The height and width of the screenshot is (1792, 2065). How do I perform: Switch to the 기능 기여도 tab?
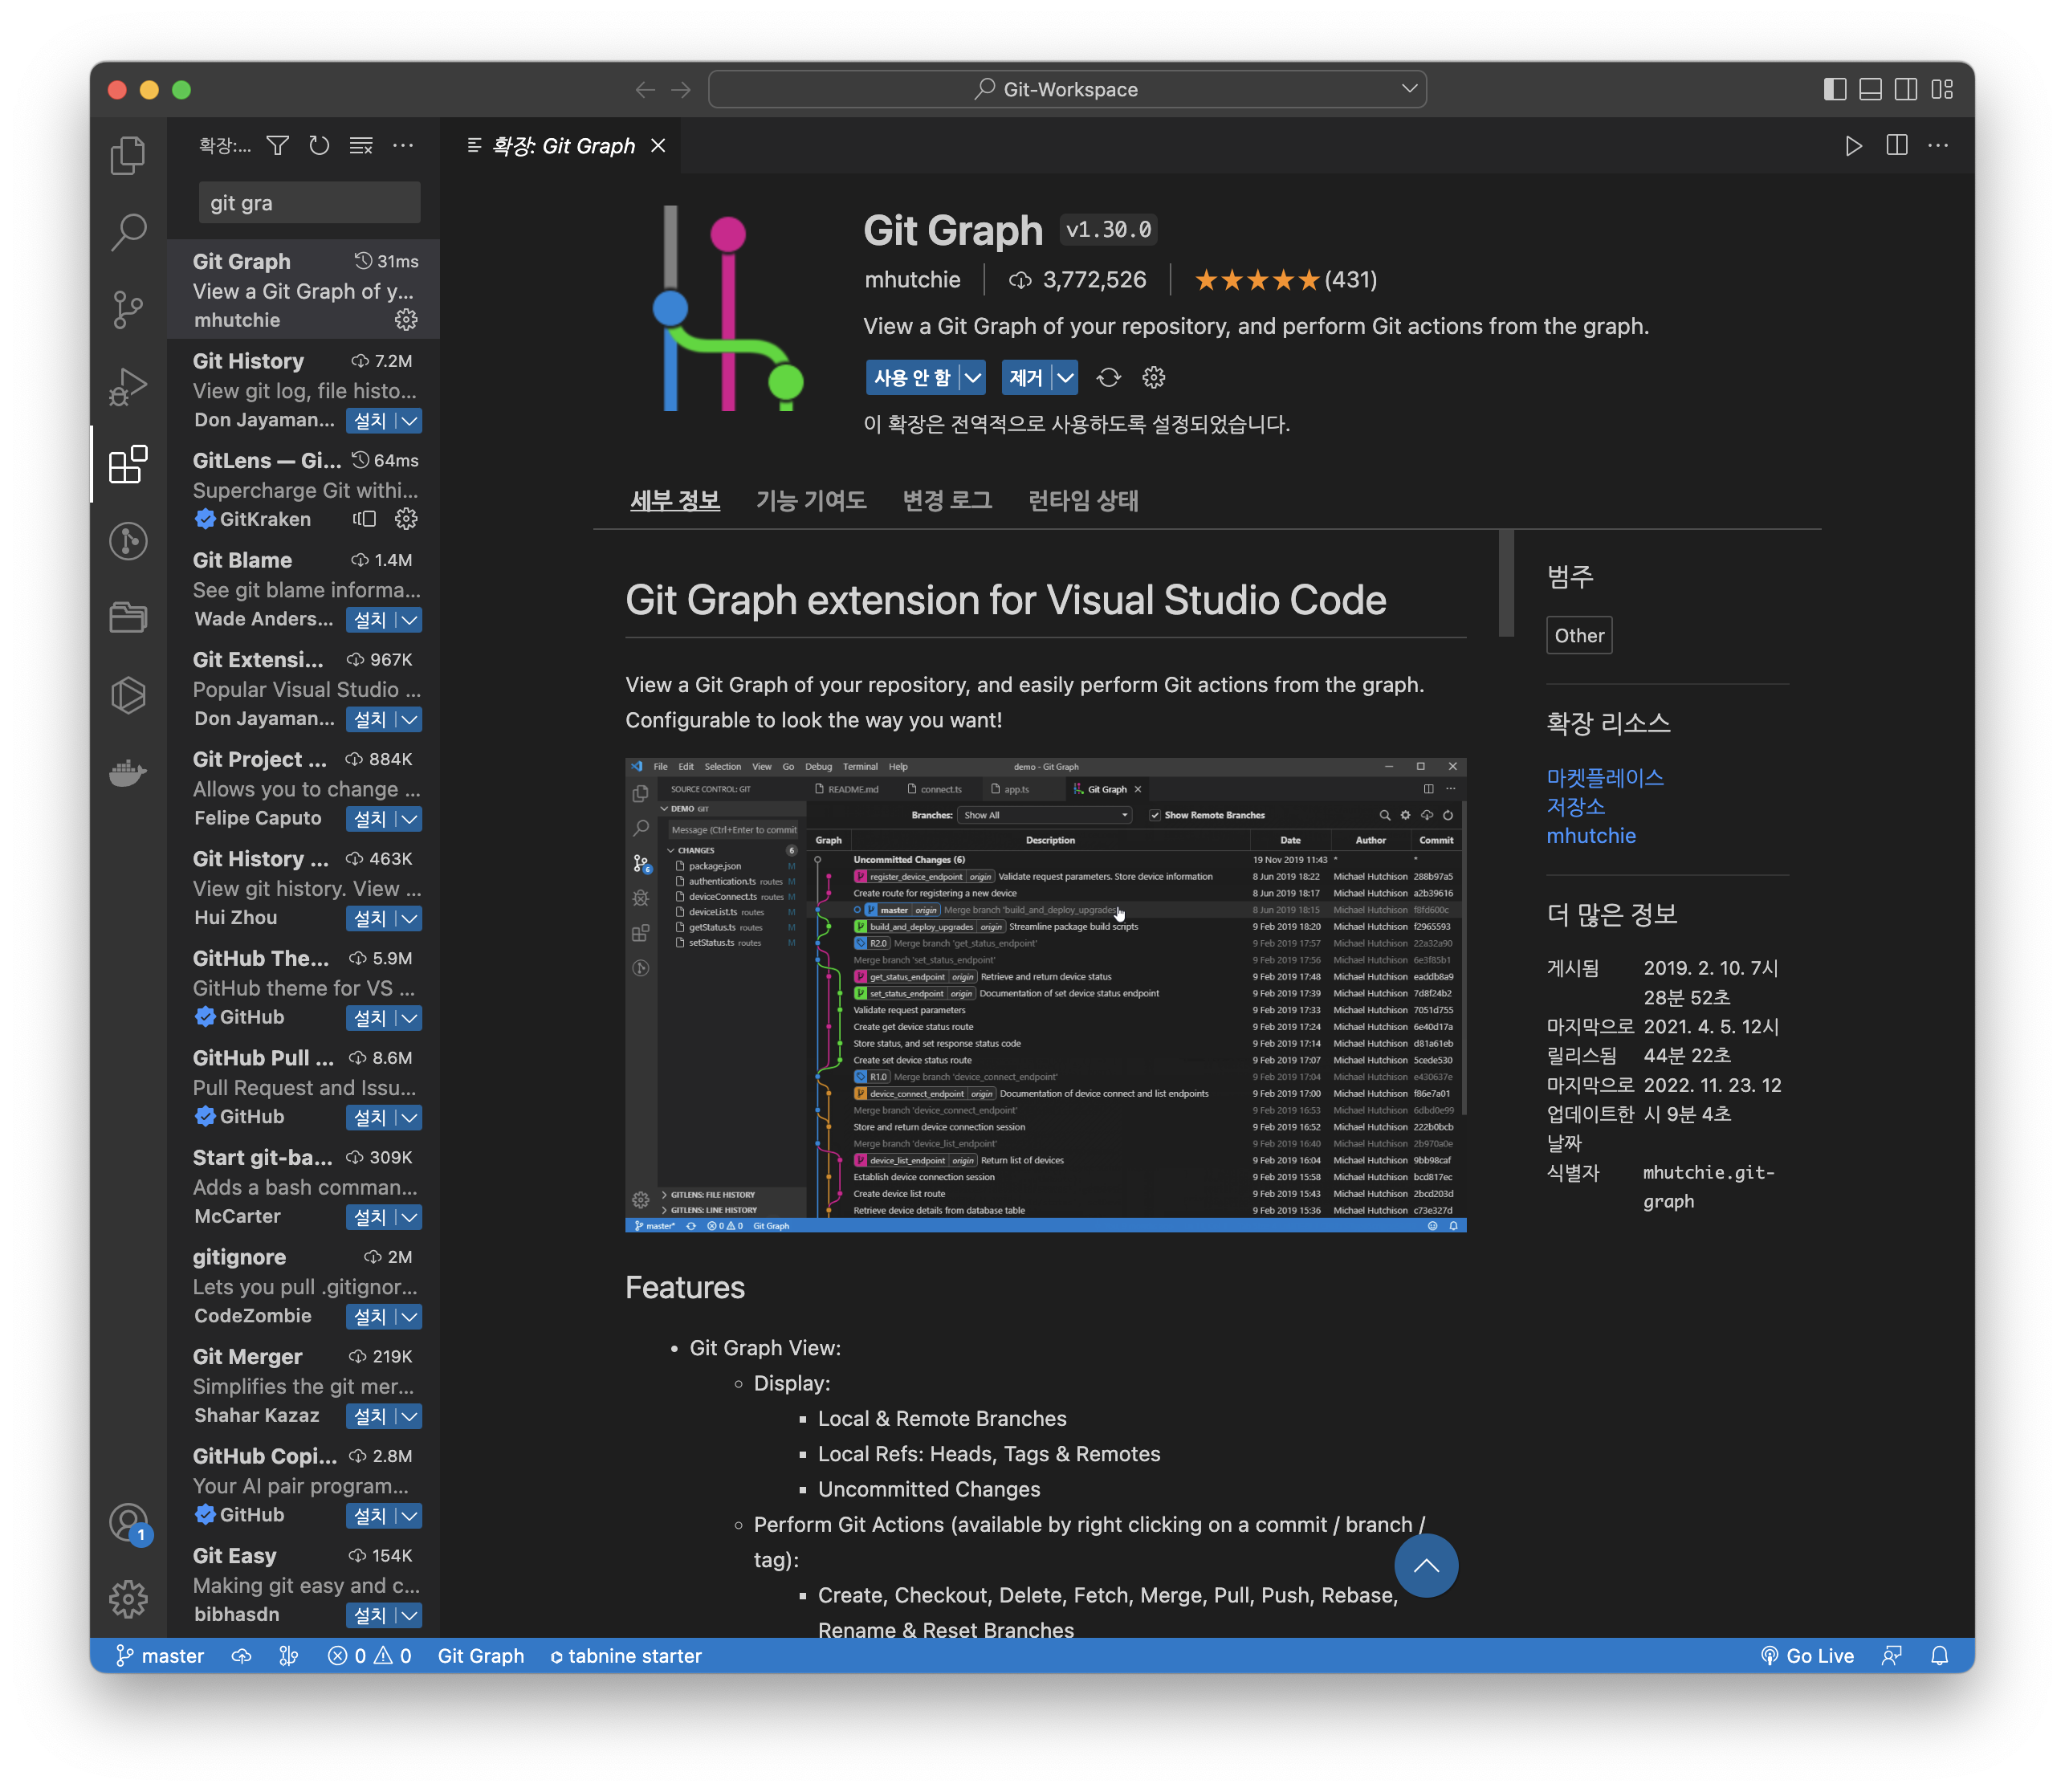tap(811, 500)
